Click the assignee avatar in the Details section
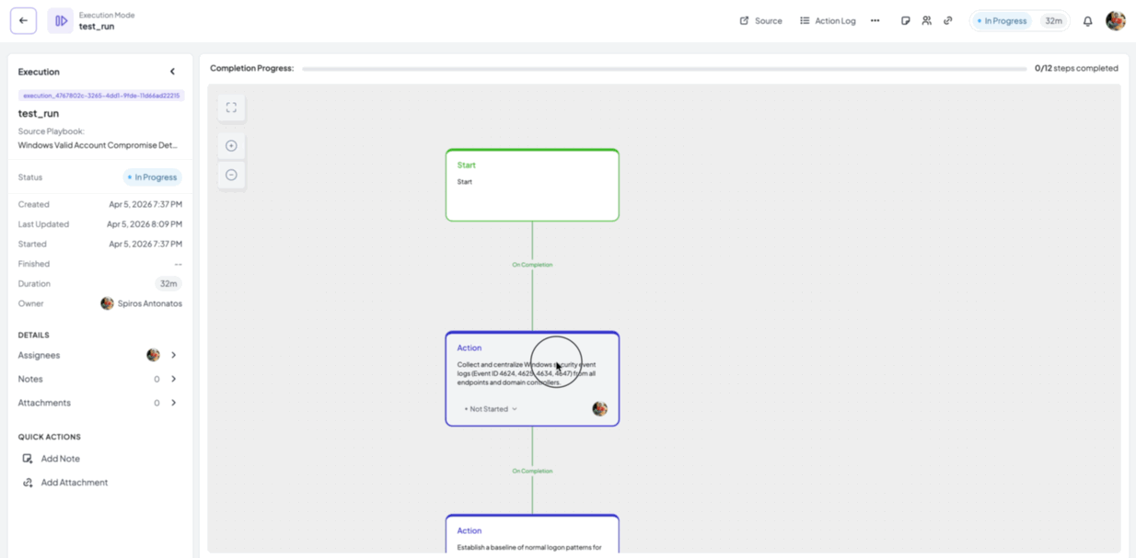This screenshot has width=1136, height=558. pos(153,355)
